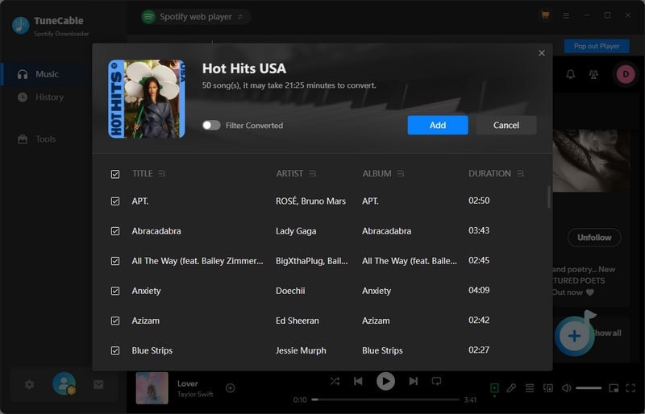Open the ARTIST column sort options
Screen dimensions: 645x414
point(313,174)
